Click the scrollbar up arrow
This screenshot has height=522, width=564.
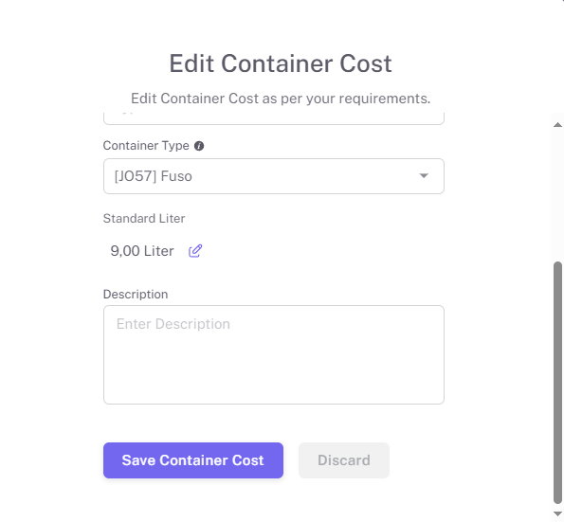pos(558,125)
